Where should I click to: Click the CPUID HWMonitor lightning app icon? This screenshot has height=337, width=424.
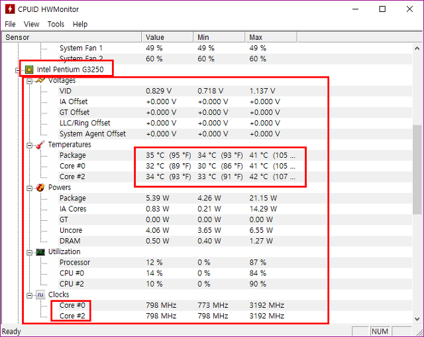[x=10, y=9]
